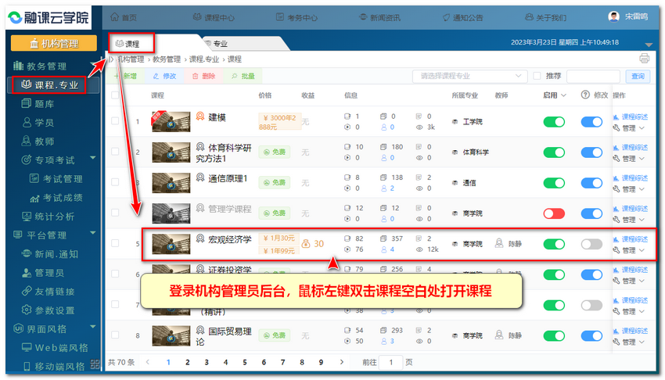Open 管理员 in sidebar

coord(43,273)
